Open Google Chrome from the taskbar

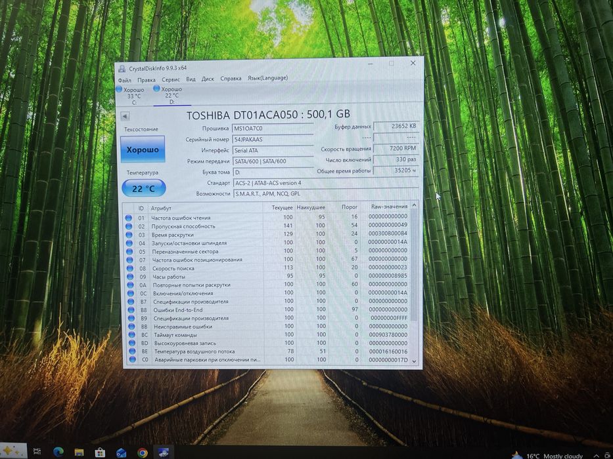point(143,452)
